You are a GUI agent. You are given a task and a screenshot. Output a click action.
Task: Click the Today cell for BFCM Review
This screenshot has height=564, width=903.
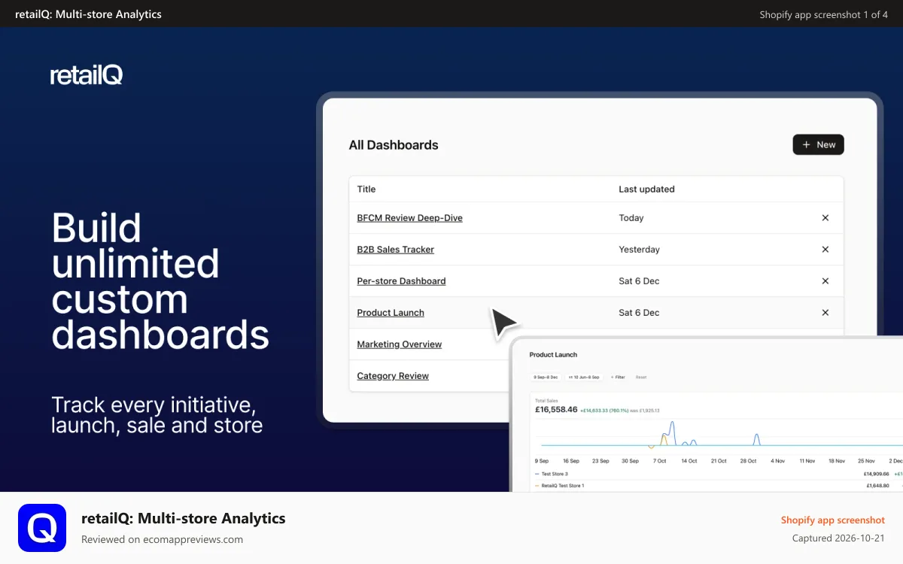click(631, 218)
